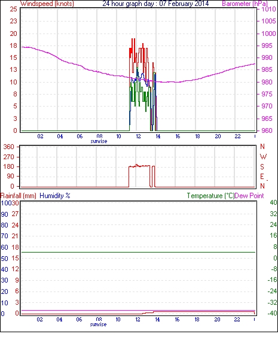Click the S compass label on direction chart
This screenshot has height=337, width=278.
pyautogui.click(x=262, y=166)
